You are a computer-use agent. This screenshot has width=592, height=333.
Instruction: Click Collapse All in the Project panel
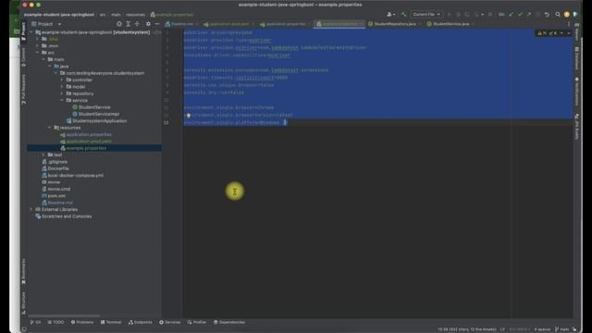point(137,24)
